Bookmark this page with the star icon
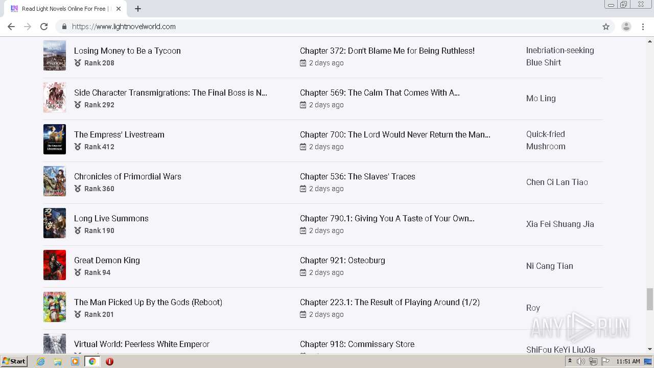 coord(606,27)
